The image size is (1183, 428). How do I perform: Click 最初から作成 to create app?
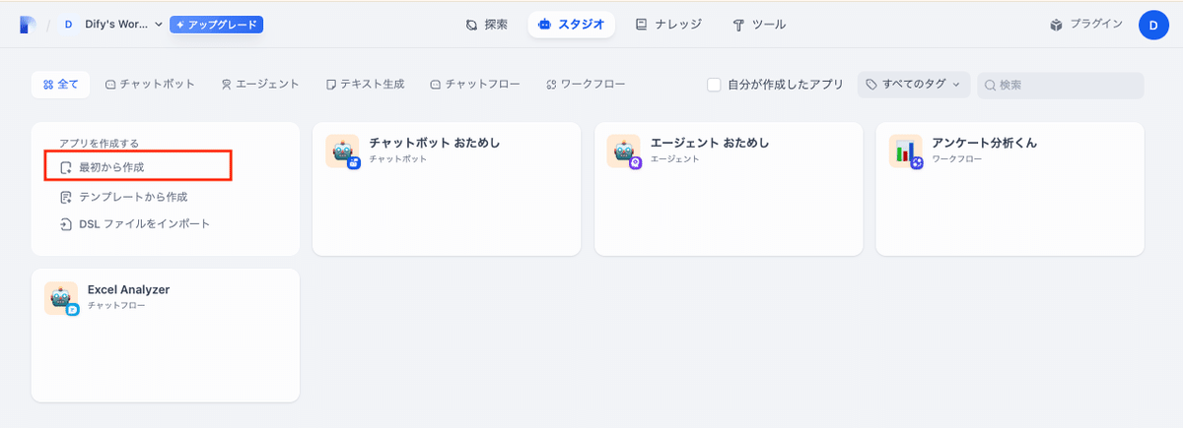point(111,167)
